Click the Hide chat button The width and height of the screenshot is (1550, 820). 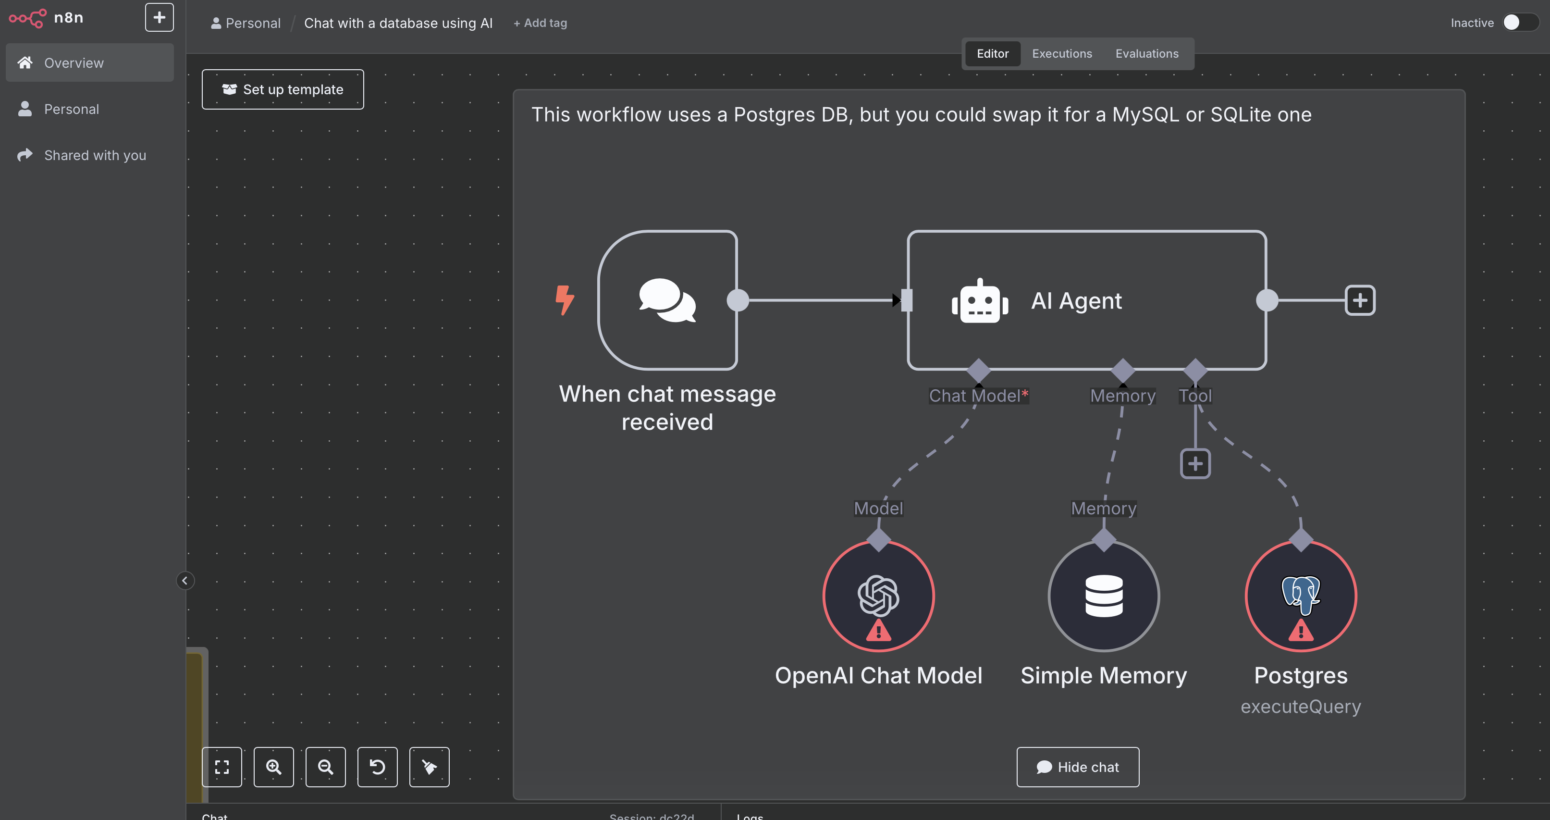(1078, 767)
